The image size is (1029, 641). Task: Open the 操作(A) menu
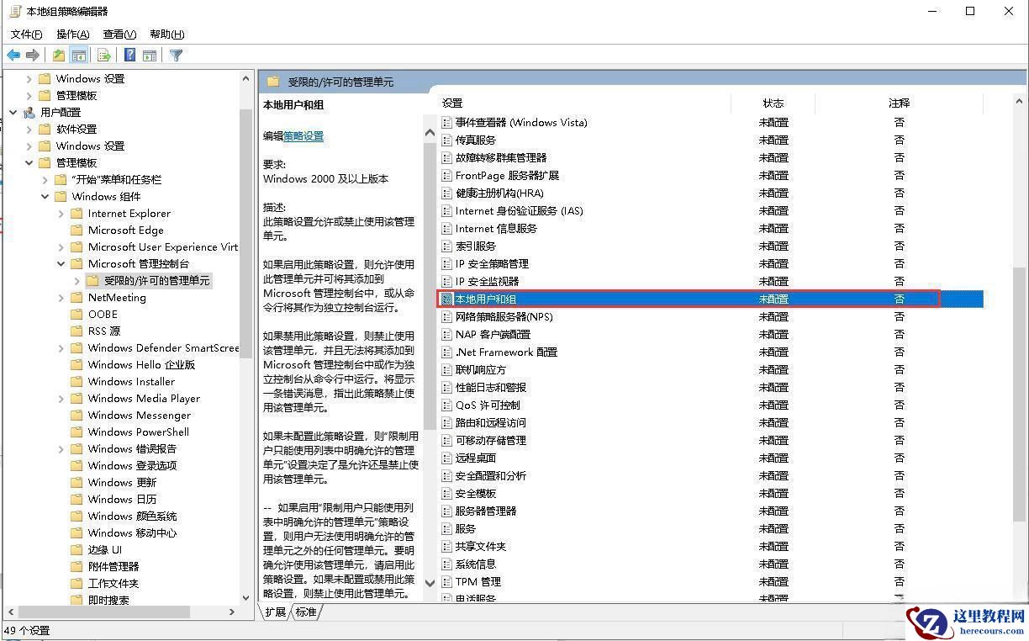[x=71, y=34]
